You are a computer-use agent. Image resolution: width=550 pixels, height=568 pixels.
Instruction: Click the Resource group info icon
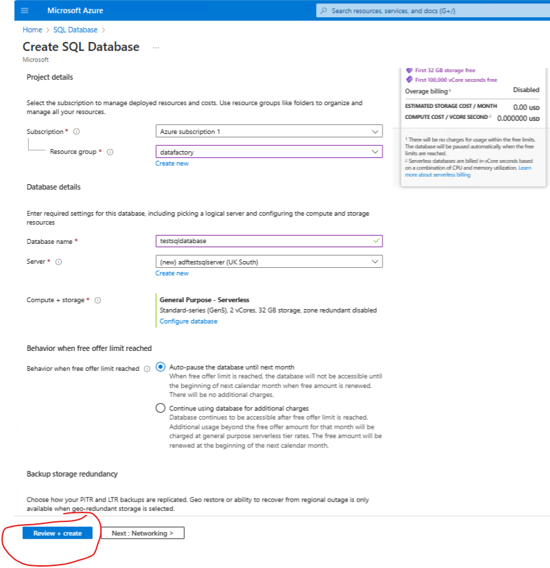pyautogui.click(x=110, y=152)
